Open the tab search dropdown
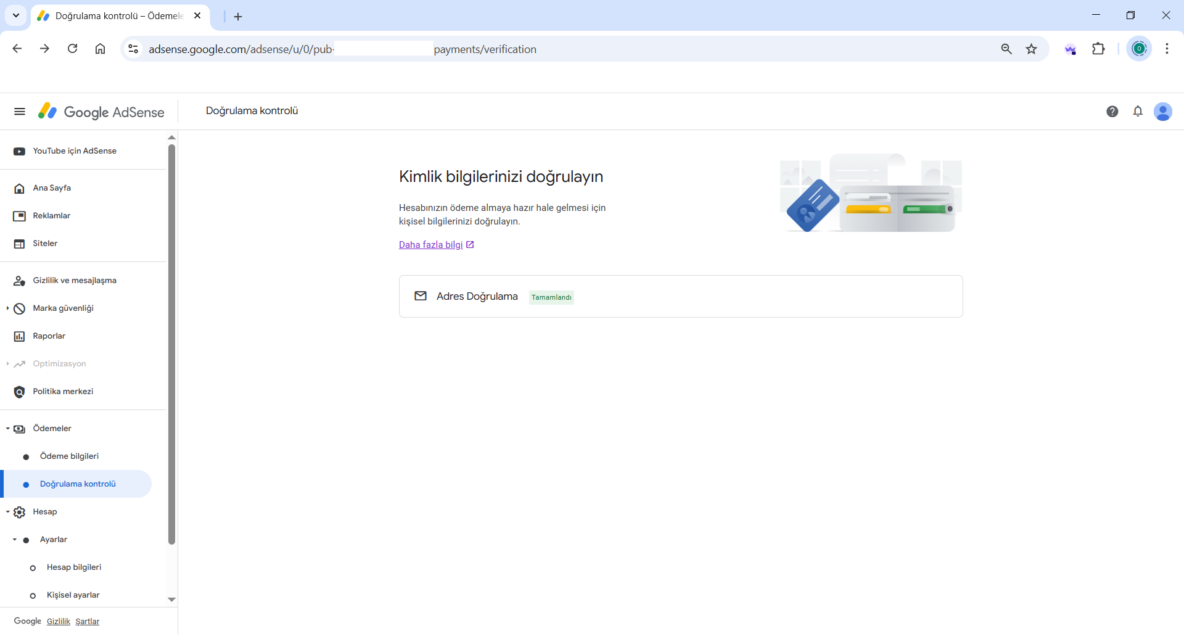The height and width of the screenshot is (634, 1184). 16,15
